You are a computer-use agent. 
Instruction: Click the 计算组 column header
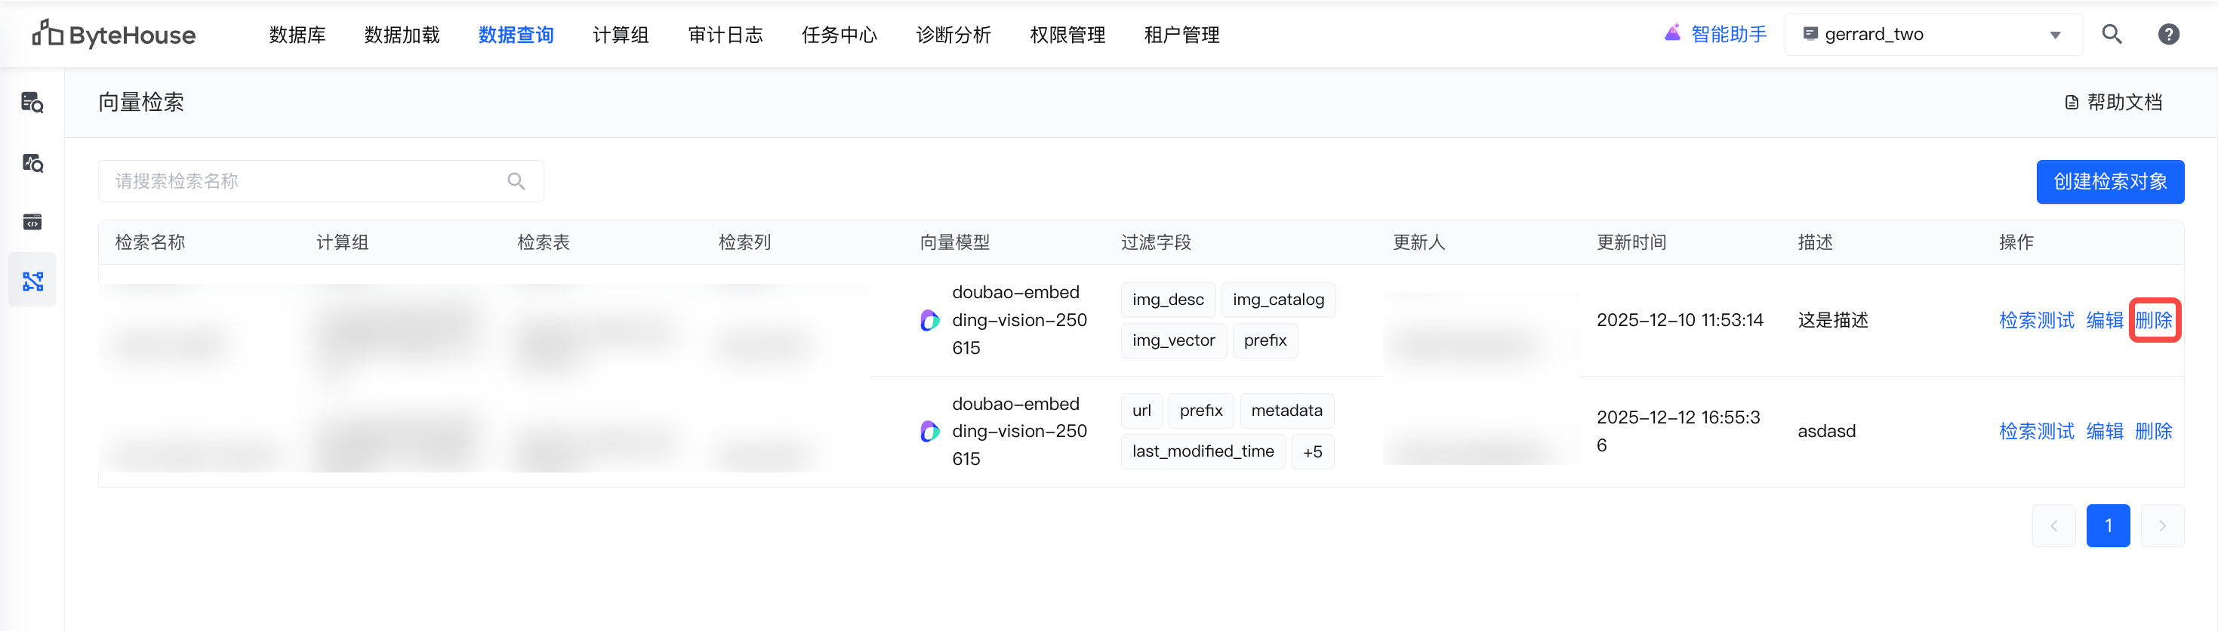coord(343,243)
